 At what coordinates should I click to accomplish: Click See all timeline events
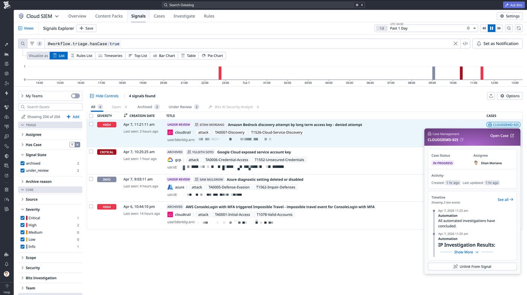tap(505, 200)
